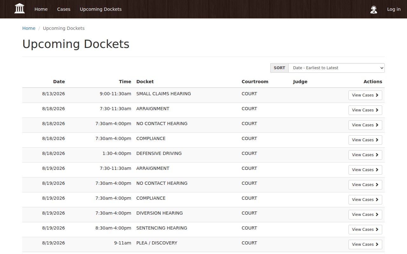Select the DEFENSIVE DRIVING docket text
Viewport: 407px width, 254px height.
(159, 153)
